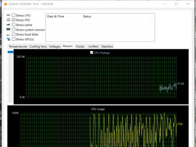Enable the Stress GPU(s) checkbox
The height and width of the screenshot is (147, 196).
pyautogui.click(x=14, y=39)
